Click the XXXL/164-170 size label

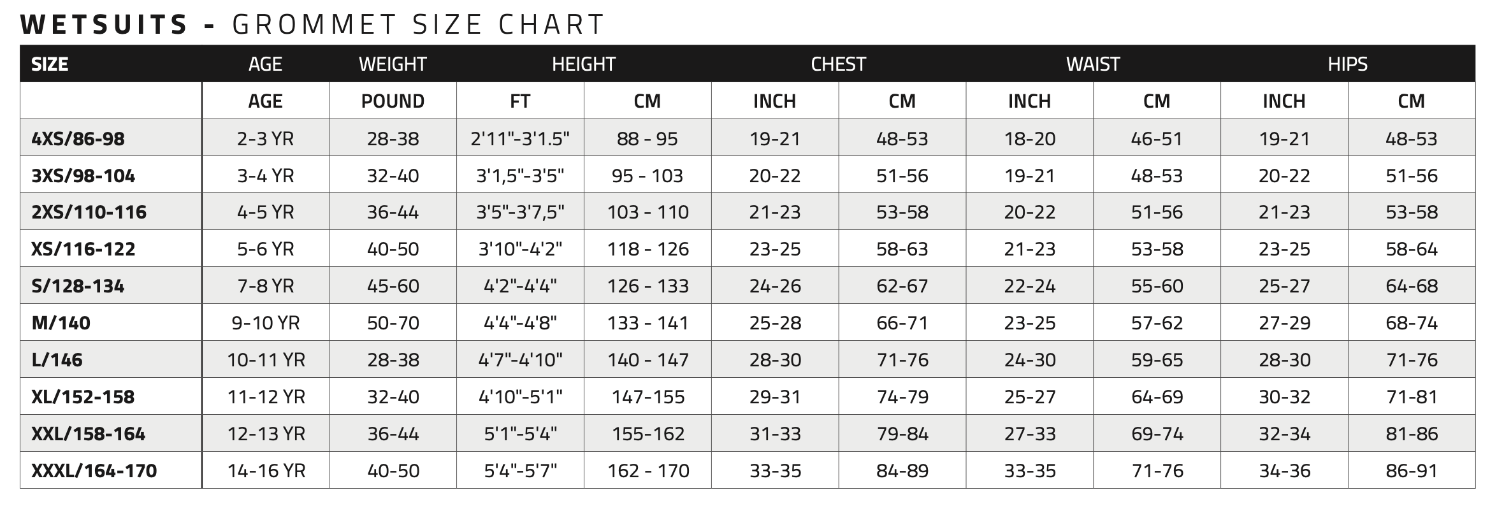point(94,471)
